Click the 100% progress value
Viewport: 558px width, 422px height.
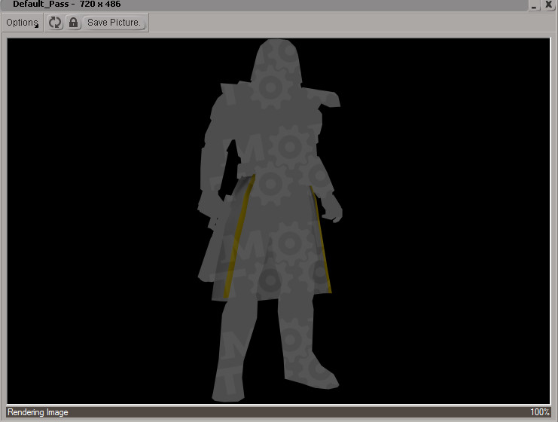click(x=539, y=412)
